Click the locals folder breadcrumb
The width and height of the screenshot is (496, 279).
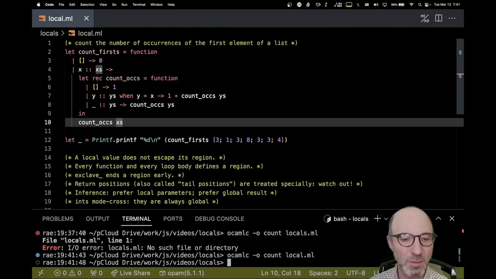[x=49, y=33]
